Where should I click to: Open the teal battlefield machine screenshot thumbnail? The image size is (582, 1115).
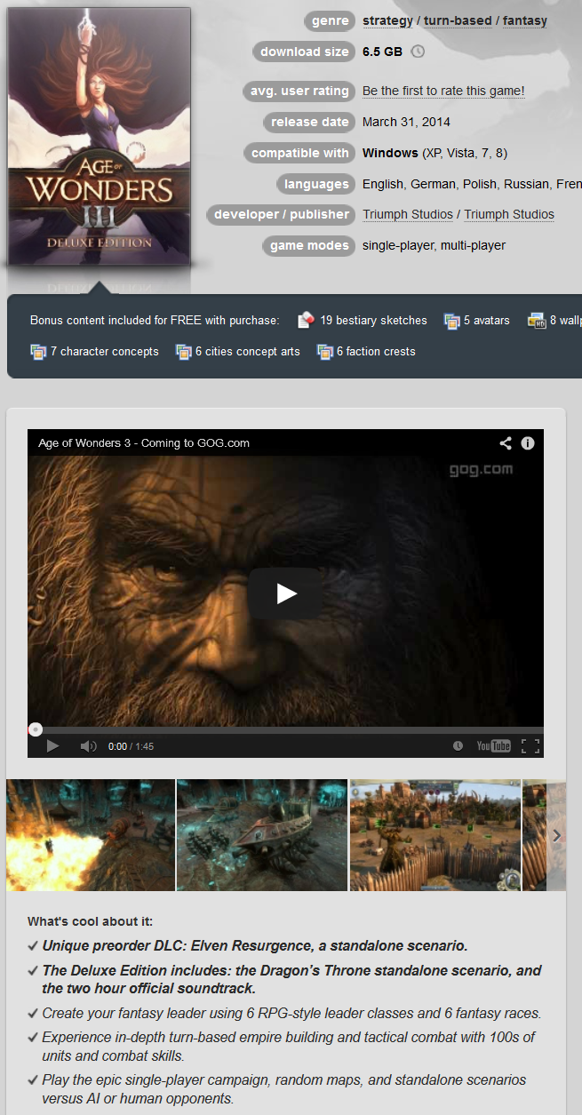(x=262, y=835)
